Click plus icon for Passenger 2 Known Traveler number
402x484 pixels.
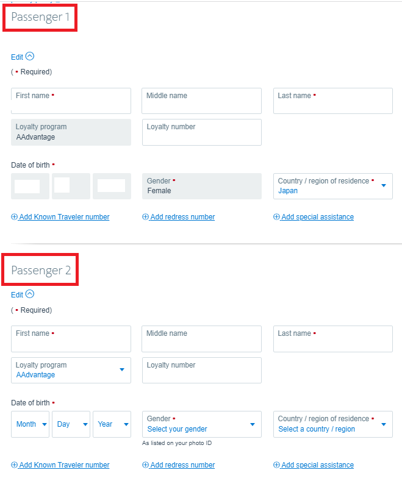pyautogui.click(x=14, y=464)
